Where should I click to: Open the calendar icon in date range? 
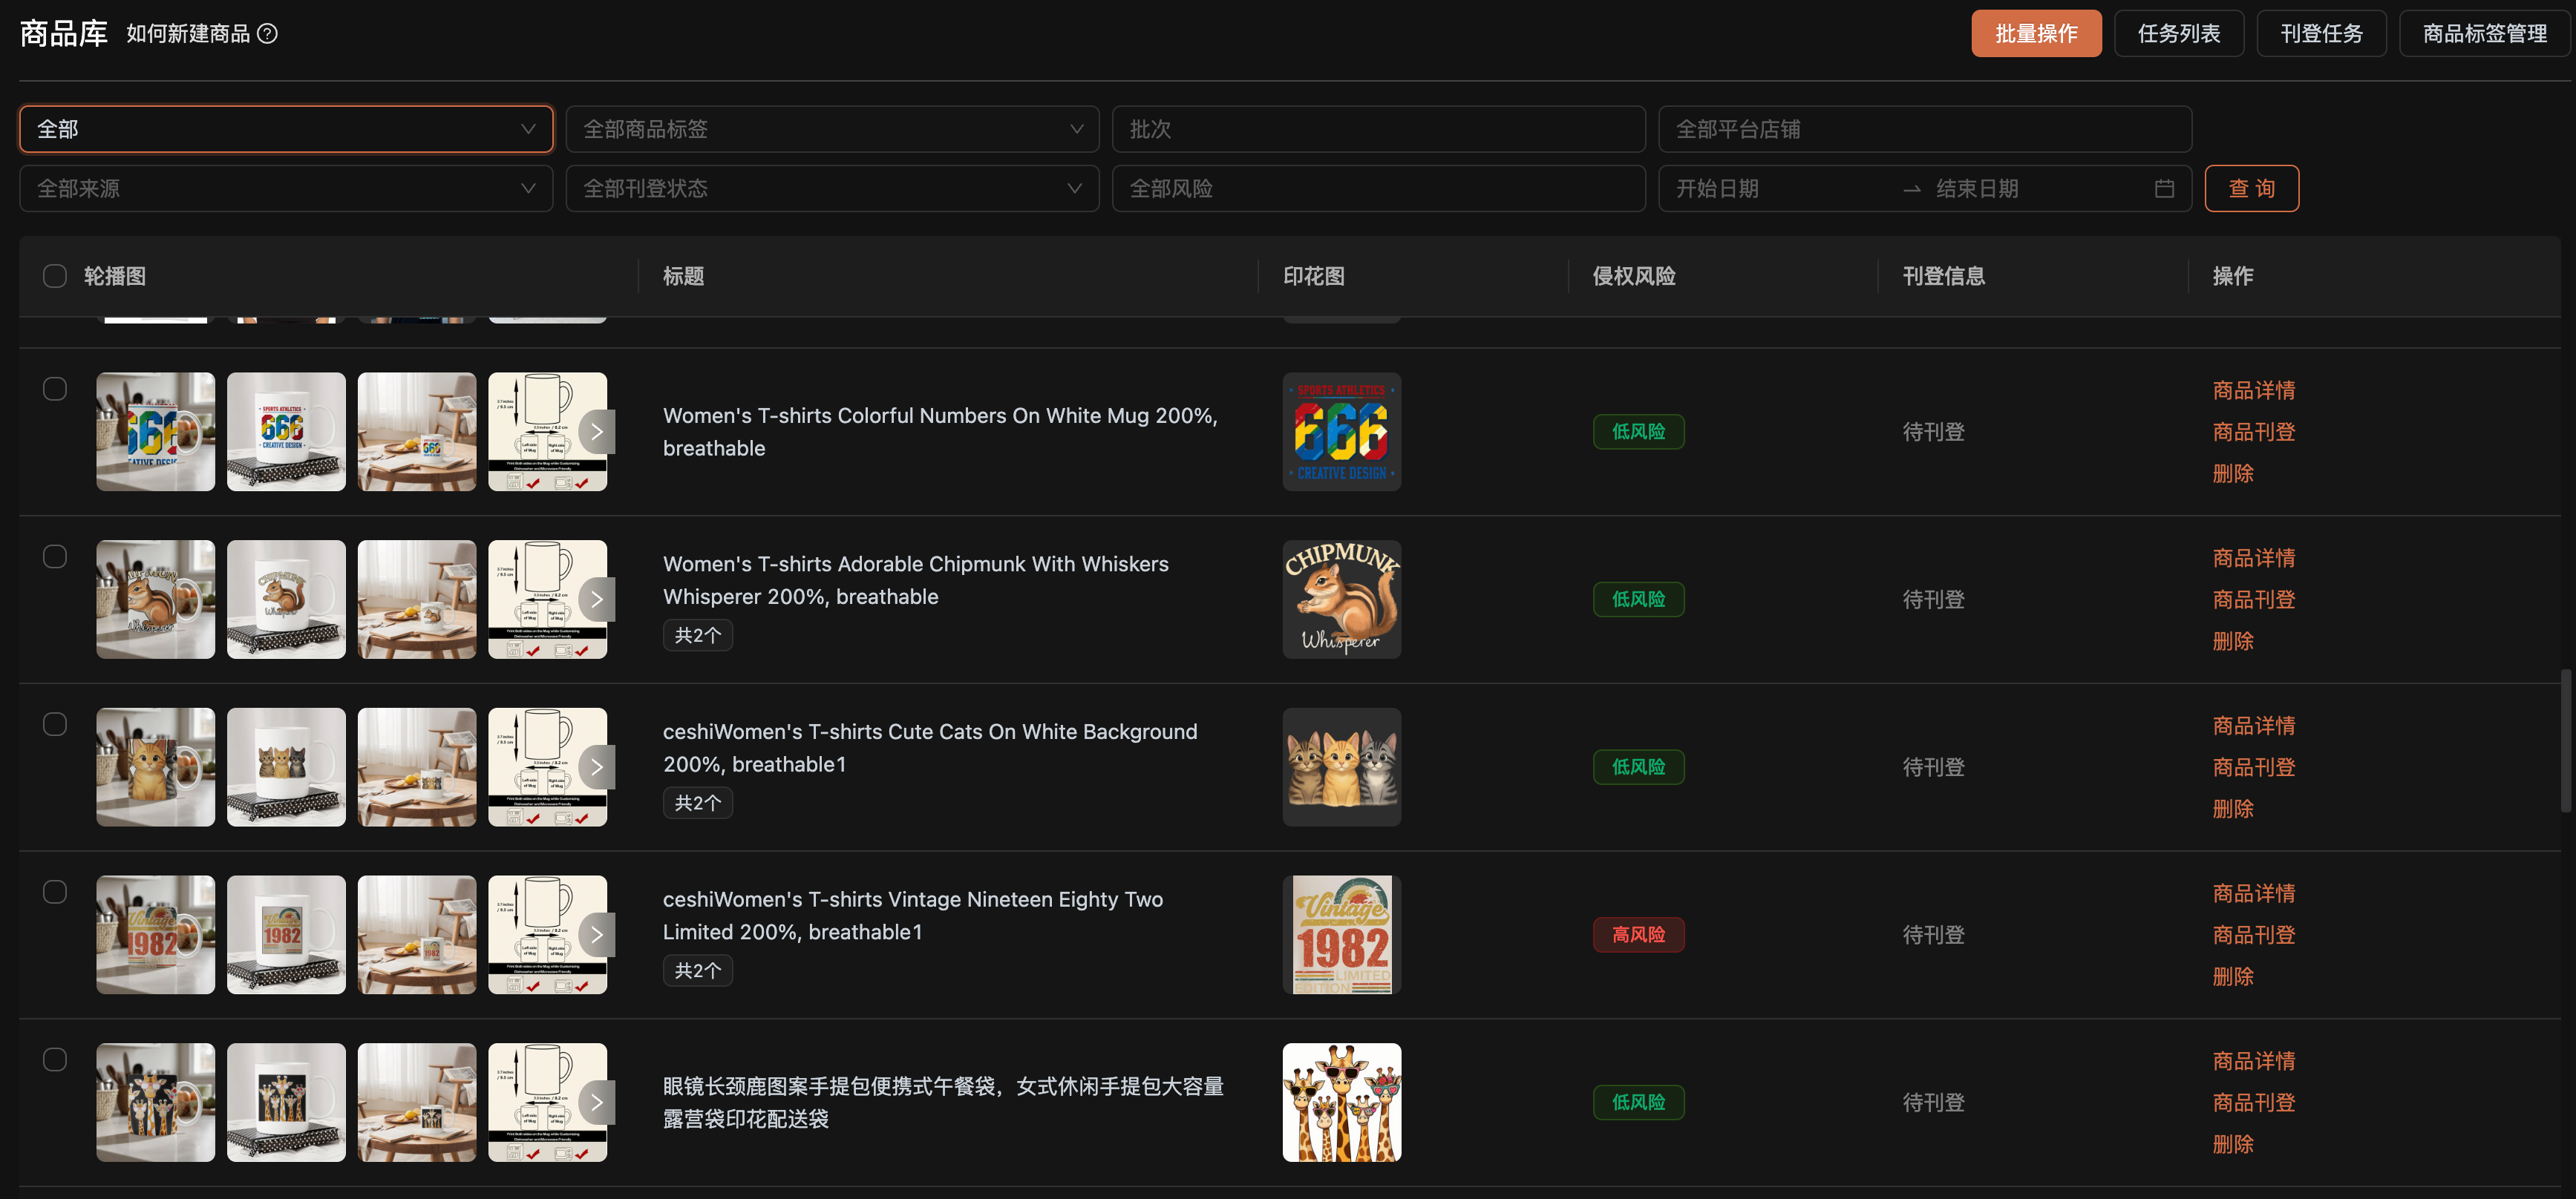2164,189
